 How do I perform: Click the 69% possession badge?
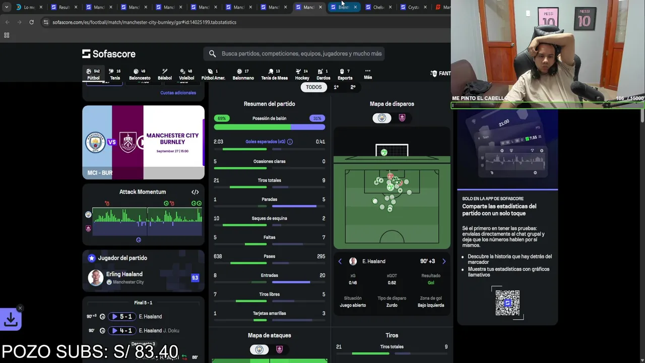pos(222,118)
